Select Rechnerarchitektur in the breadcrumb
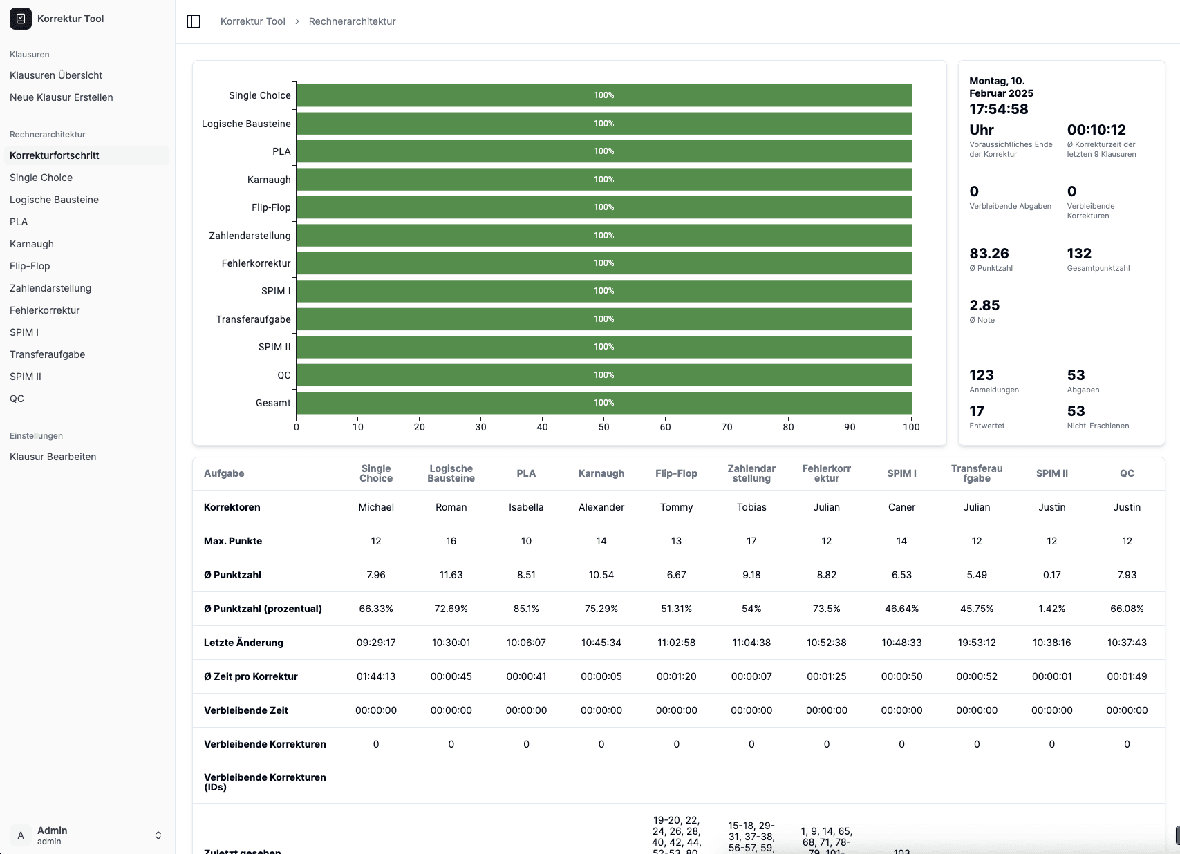This screenshot has width=1180, height=854. 351,21
